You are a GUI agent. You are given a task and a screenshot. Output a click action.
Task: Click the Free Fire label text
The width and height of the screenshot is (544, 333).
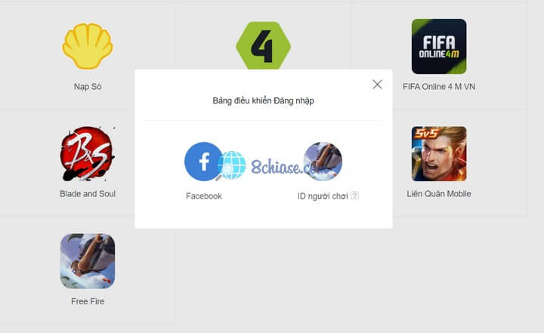[88, 301]
